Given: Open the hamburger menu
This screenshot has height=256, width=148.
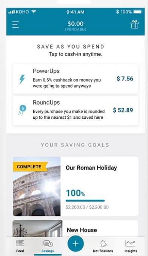Looking at the screenshot, I should 15,25.
